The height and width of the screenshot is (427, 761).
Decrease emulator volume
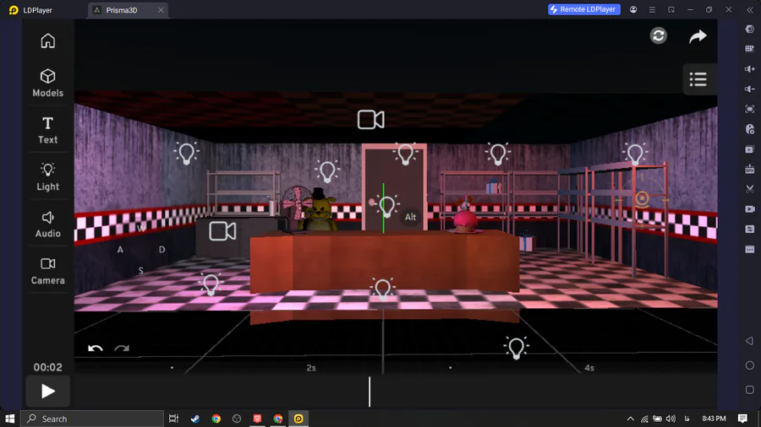(x=749, y=89)
